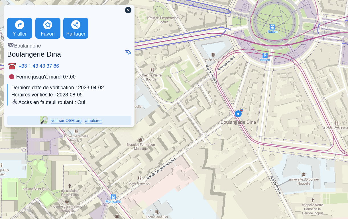Image resolution: width=348 pixels, height=219 pixels.
Task: Select the lower Nation train station icon
Action: click(265, 55)
